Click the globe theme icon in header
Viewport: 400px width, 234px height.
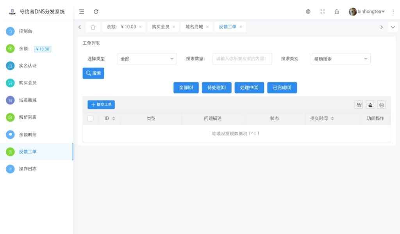pyautogui.click(x=308, y=11)
